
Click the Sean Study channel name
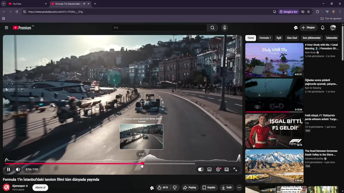[310, 53]
